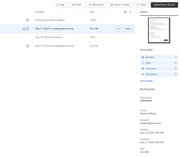Sort the list by the Size column
The width and height of the screenshot is (180, 157).
pos(92,12)
